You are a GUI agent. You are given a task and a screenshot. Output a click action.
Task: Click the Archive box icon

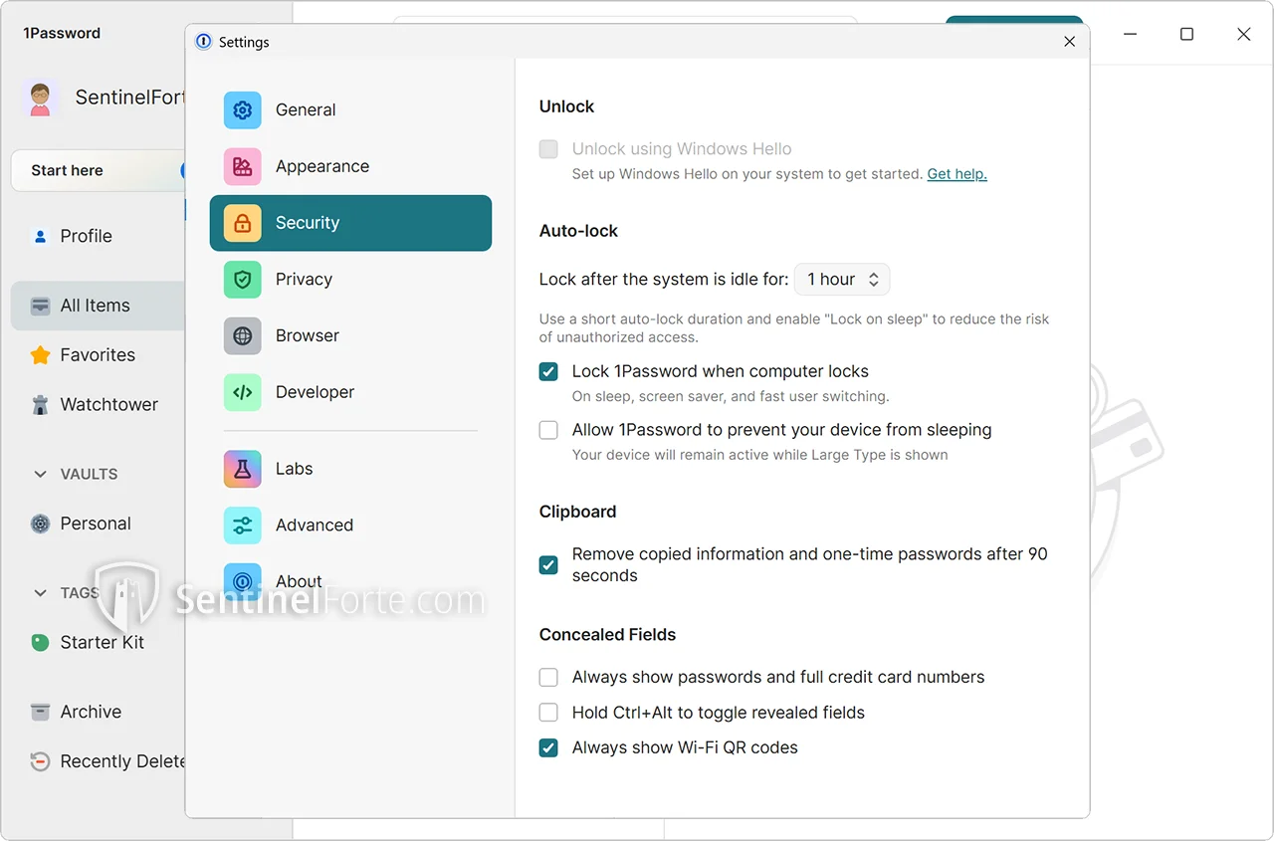41,712
